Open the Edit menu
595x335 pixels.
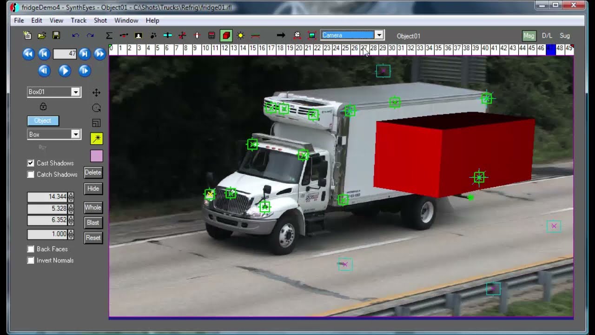(37, 20)
